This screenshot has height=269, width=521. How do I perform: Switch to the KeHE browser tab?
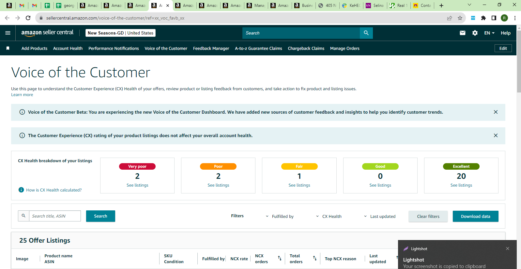pos(352,6)
